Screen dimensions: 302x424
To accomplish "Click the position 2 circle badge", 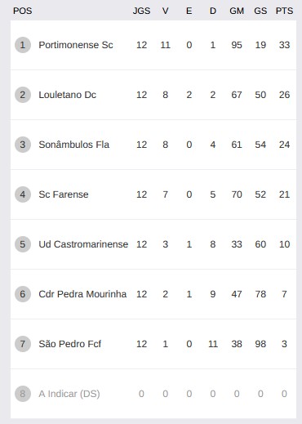I will [x=23, y=95].
